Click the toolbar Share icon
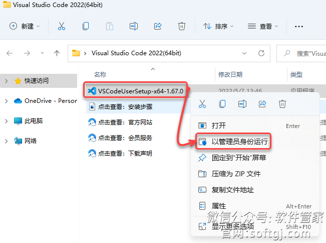Screen dimensions: 326x243 click(x=158, y=26)
